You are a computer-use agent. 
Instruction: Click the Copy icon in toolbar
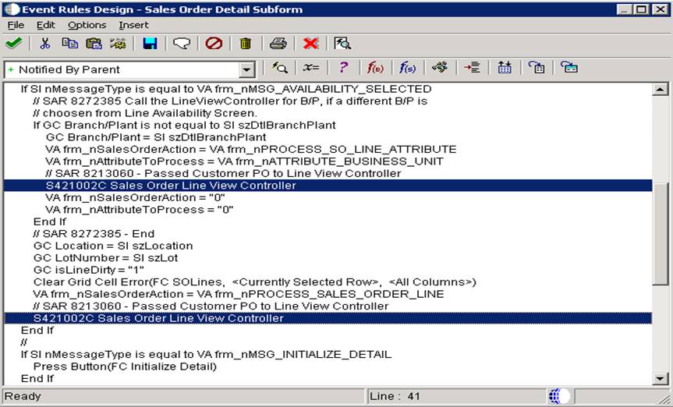[69, 44]
